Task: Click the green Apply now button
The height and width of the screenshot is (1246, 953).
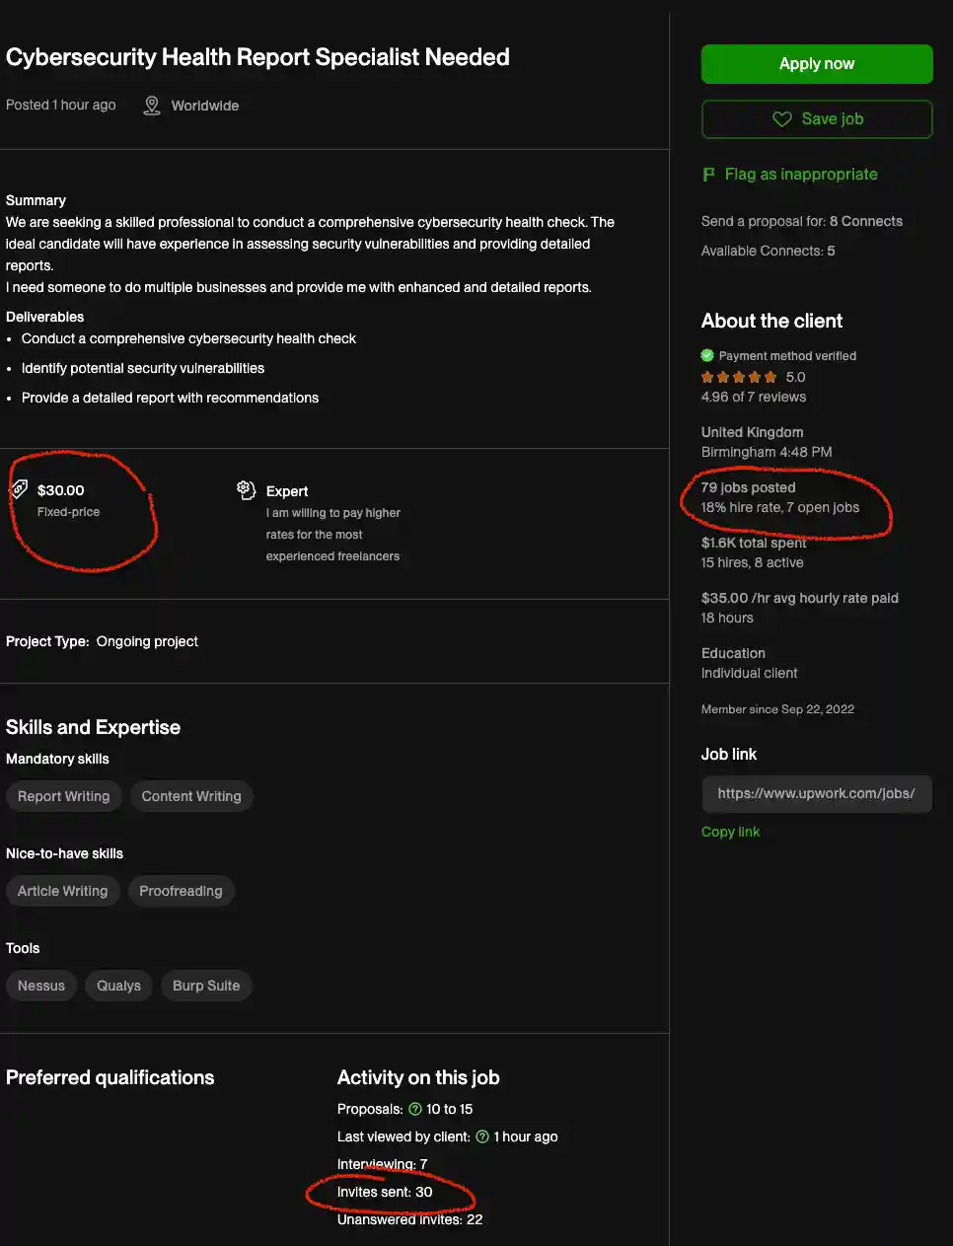Action: [816, 64]
